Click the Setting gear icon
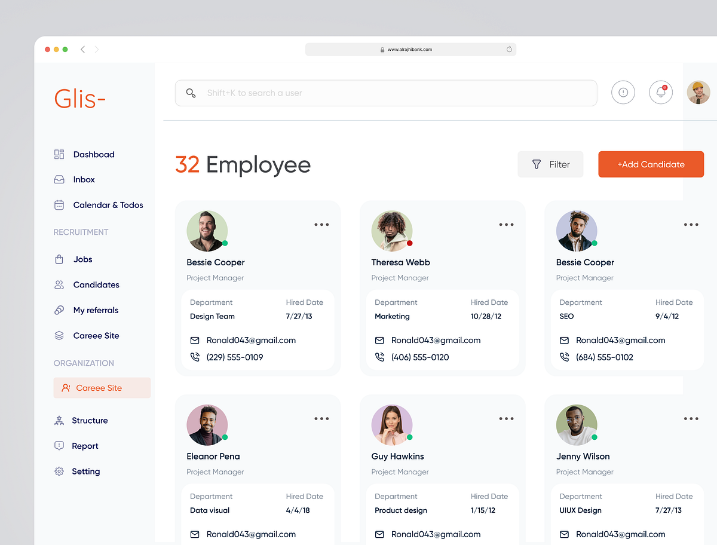The width and height of the screenshot is (717, 545). 59,471
